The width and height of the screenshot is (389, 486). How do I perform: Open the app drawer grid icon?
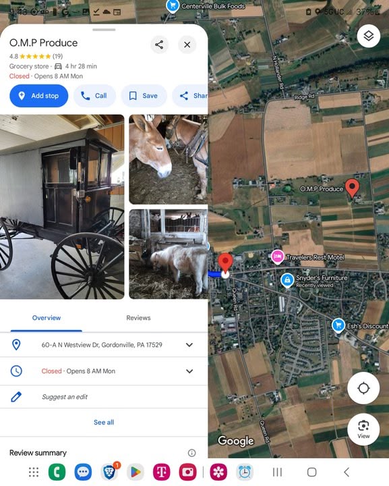34,472
